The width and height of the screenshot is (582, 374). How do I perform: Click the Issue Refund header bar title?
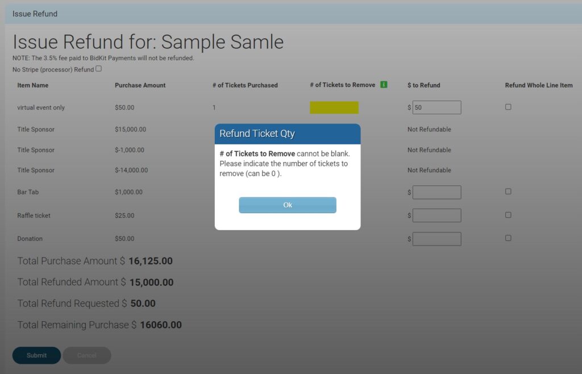coord(35,14)
